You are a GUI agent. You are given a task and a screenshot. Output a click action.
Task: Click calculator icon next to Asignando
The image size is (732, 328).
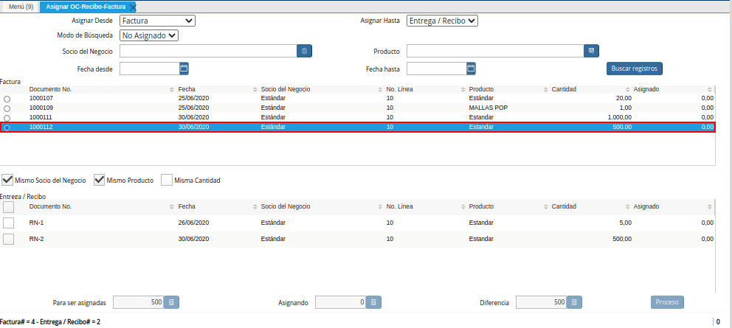pyautogui.click(x=374, y=302)
